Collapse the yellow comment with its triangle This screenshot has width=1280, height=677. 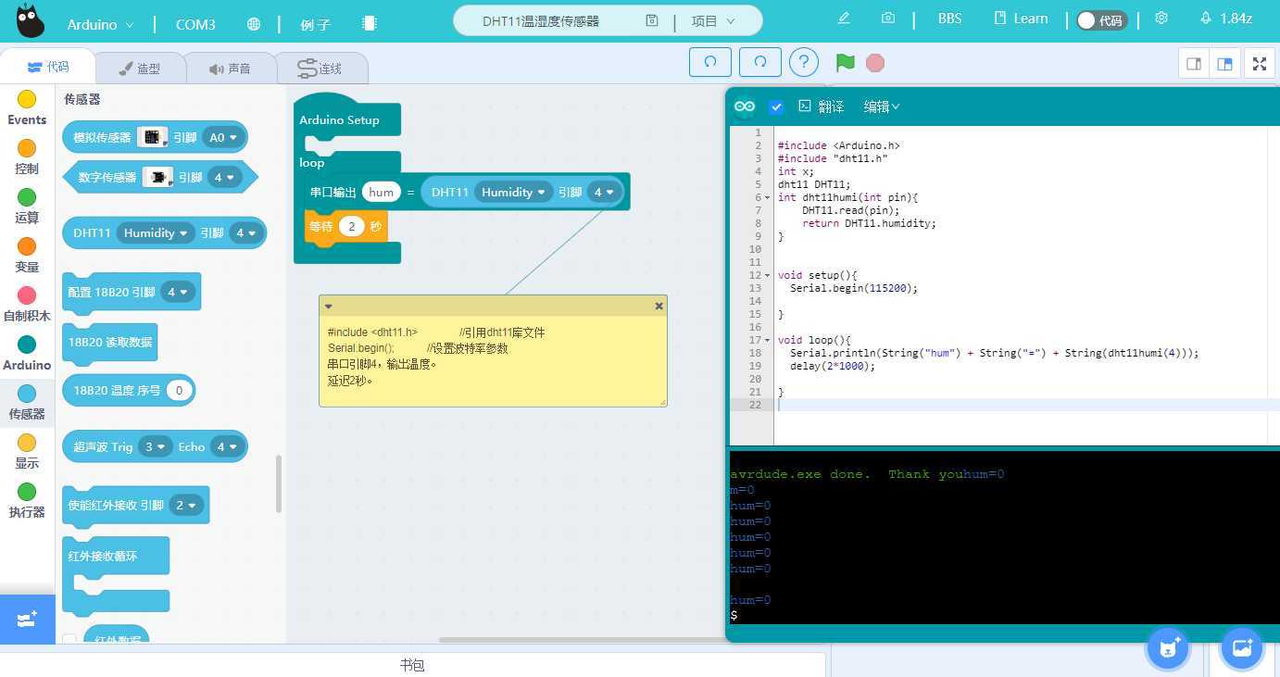[328, 307]
